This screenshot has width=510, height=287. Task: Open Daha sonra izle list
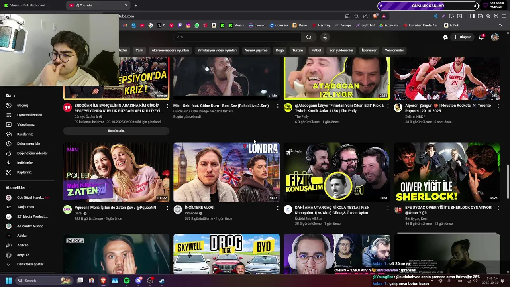(27, 144)
